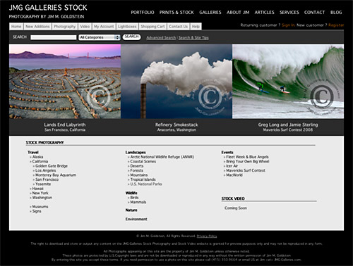Click the Search button

[131, 37]
